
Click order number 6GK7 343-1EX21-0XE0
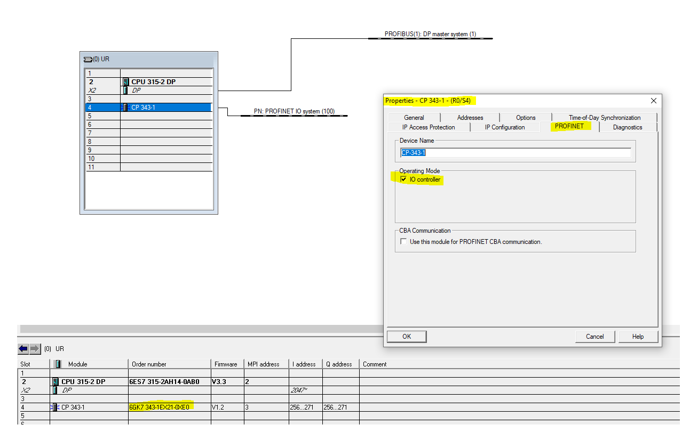pos(159,407)
